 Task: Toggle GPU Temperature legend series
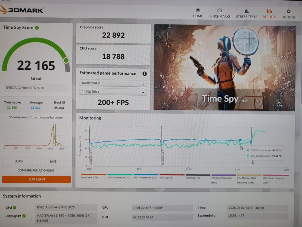146,176
